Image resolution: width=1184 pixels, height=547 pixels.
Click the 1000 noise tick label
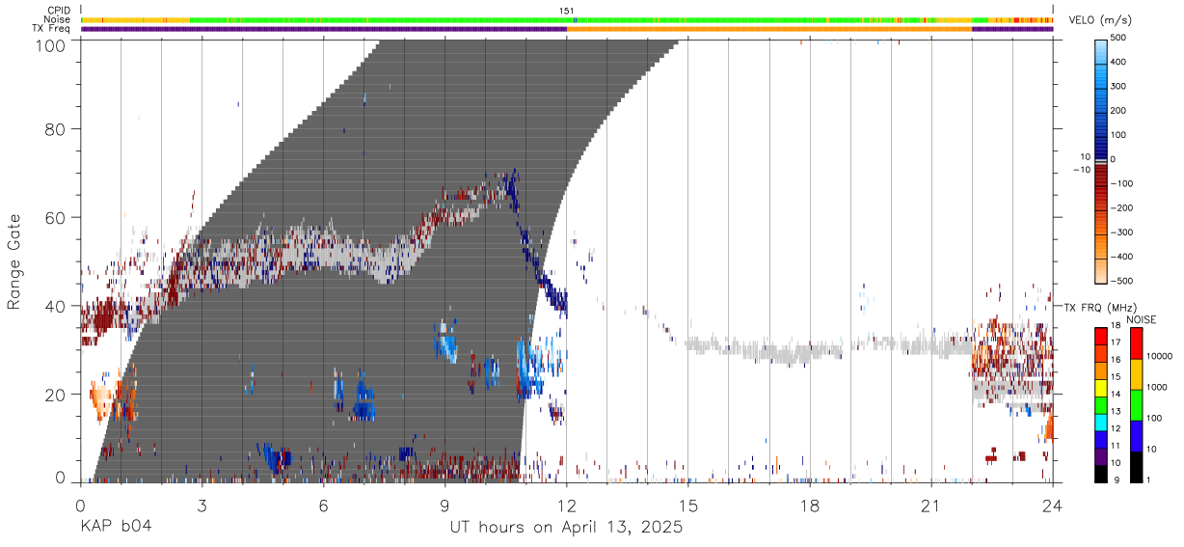tap(1155, 387)
